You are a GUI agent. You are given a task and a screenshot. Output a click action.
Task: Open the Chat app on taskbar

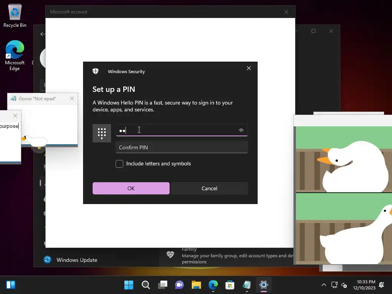coord(179,285)
